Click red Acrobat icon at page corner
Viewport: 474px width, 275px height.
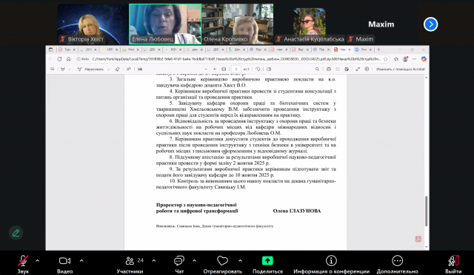(418, 239)
